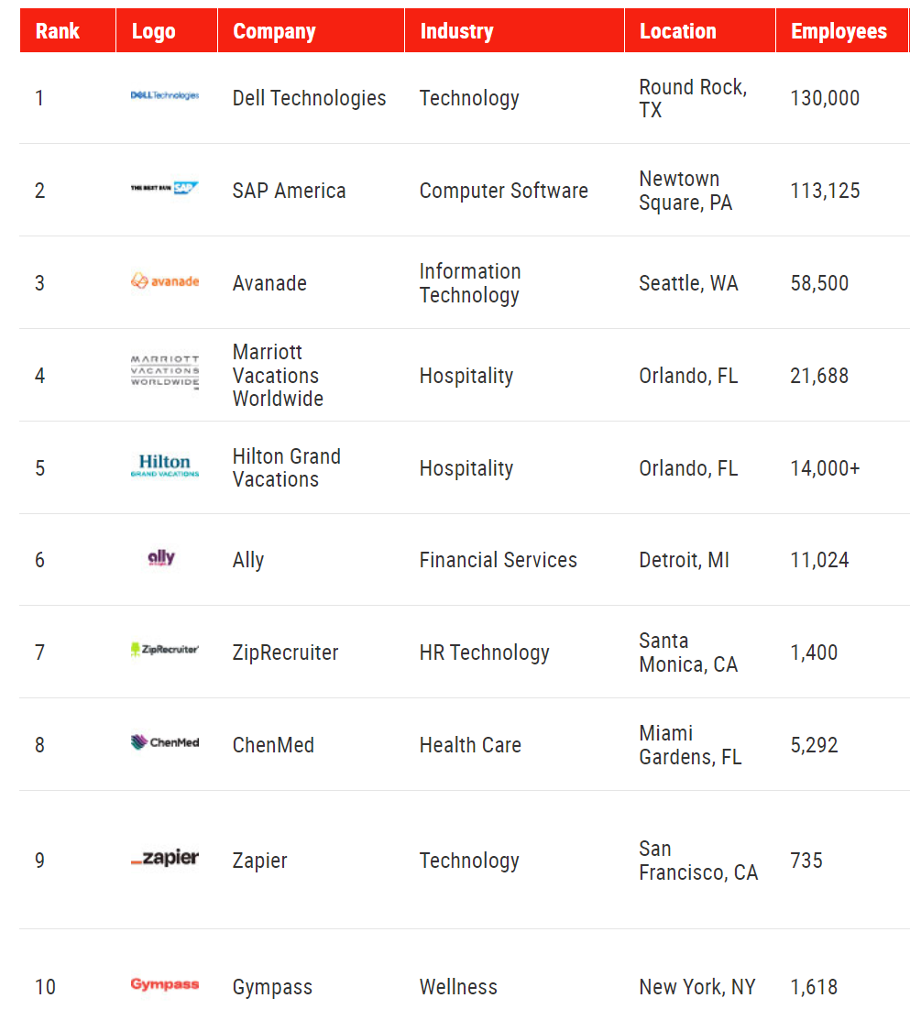Open the Dell Technologies company name
This screenshot has width=910, height=1020.
point(309,98)
